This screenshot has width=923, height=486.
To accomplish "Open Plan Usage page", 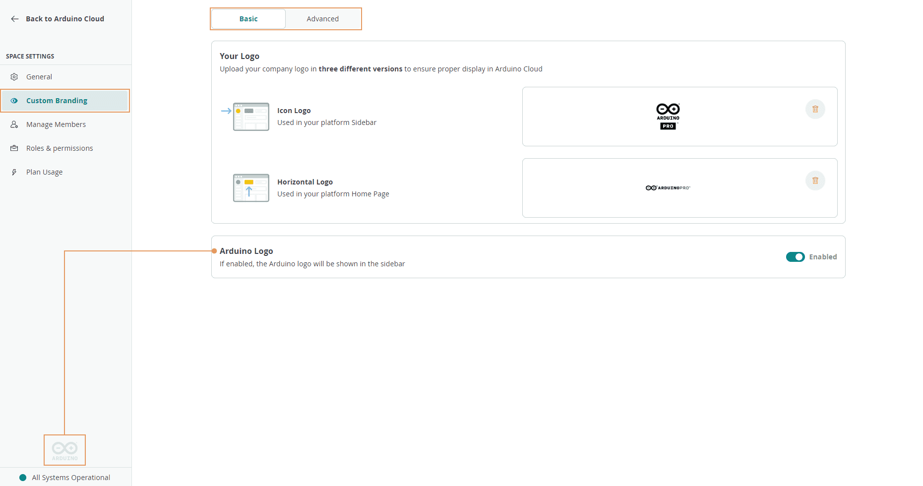I will point(45,172).
